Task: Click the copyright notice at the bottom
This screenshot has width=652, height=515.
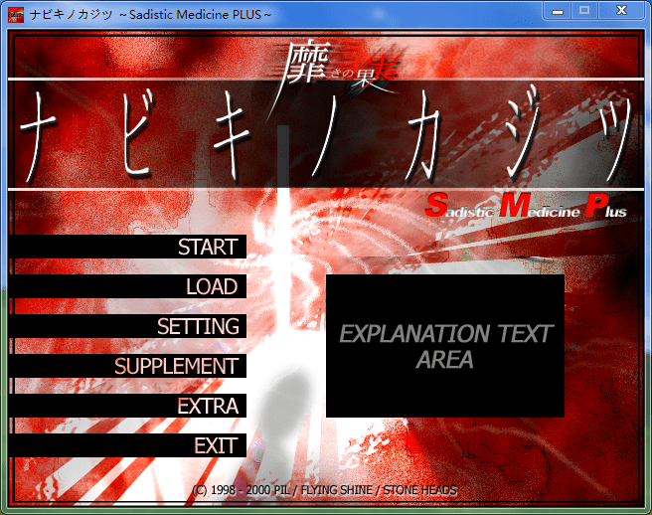Action: point(325,490)
